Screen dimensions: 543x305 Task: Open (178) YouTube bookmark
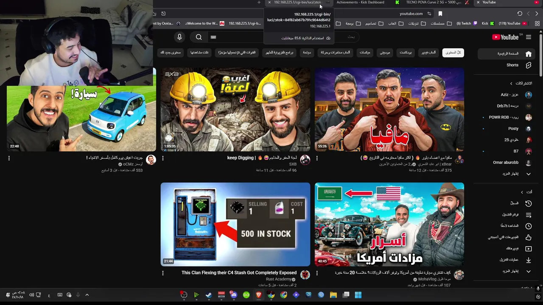(512, 24)
